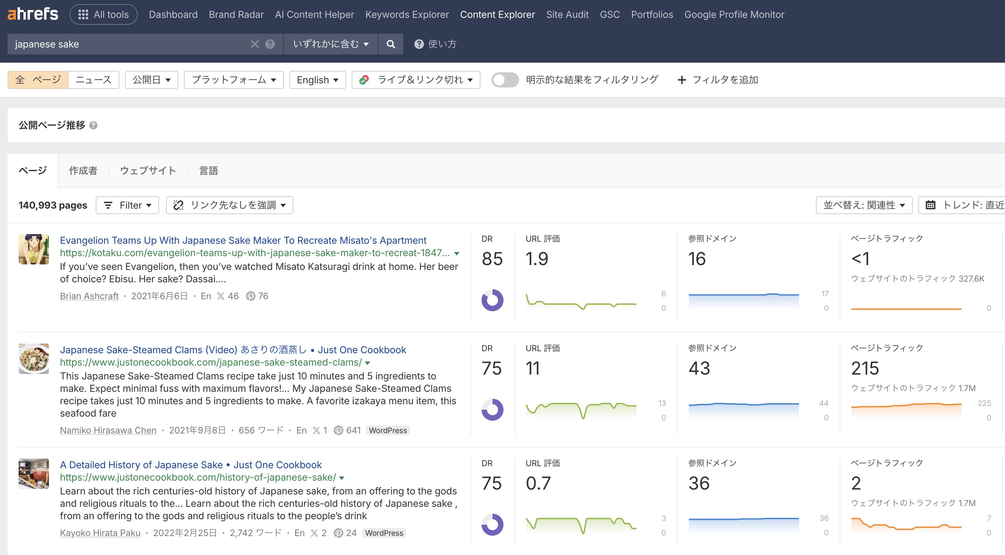Clear the japanese sake search query

tap(255, 44)
